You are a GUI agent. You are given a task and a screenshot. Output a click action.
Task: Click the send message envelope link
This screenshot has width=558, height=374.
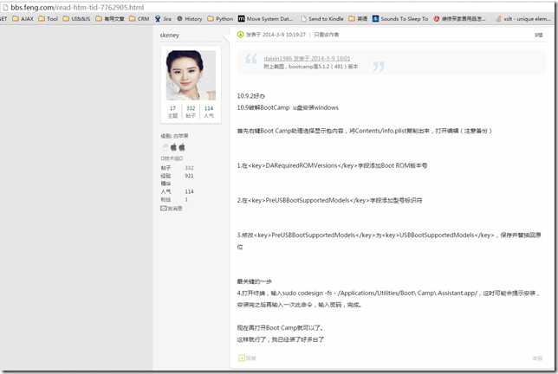[172, 209]
